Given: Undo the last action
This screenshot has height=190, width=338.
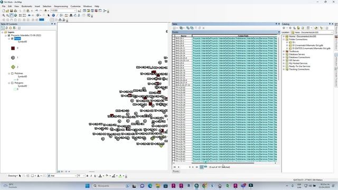Looking at the screenshot, I should coord(36,11).
